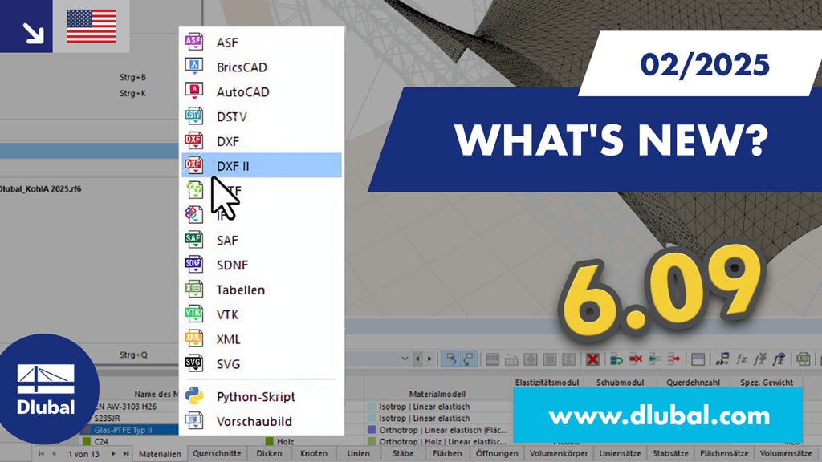This screenshot has height=462, width=822.
Task: Click the green left-arrow row icon
Action: 654,359
